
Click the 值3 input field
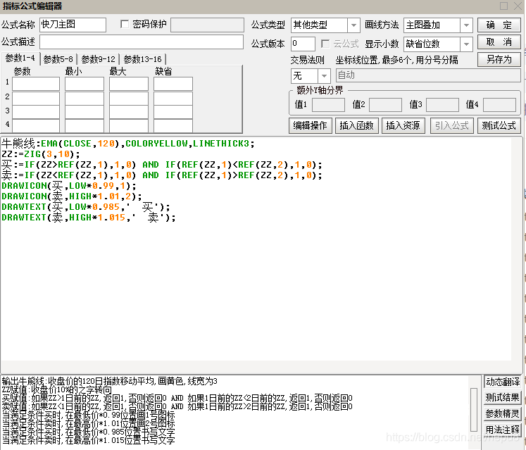tap(442, 105)
